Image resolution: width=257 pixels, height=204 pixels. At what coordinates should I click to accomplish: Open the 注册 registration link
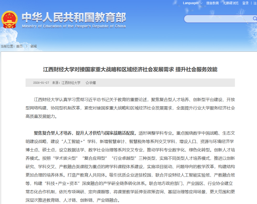[255, 3]
